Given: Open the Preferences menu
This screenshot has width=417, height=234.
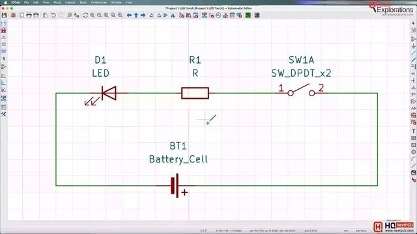Looking at the screenshot, I should [x=99, y=3].
